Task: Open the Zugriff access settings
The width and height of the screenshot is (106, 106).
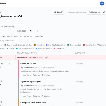Action: [x=58, y=12]
